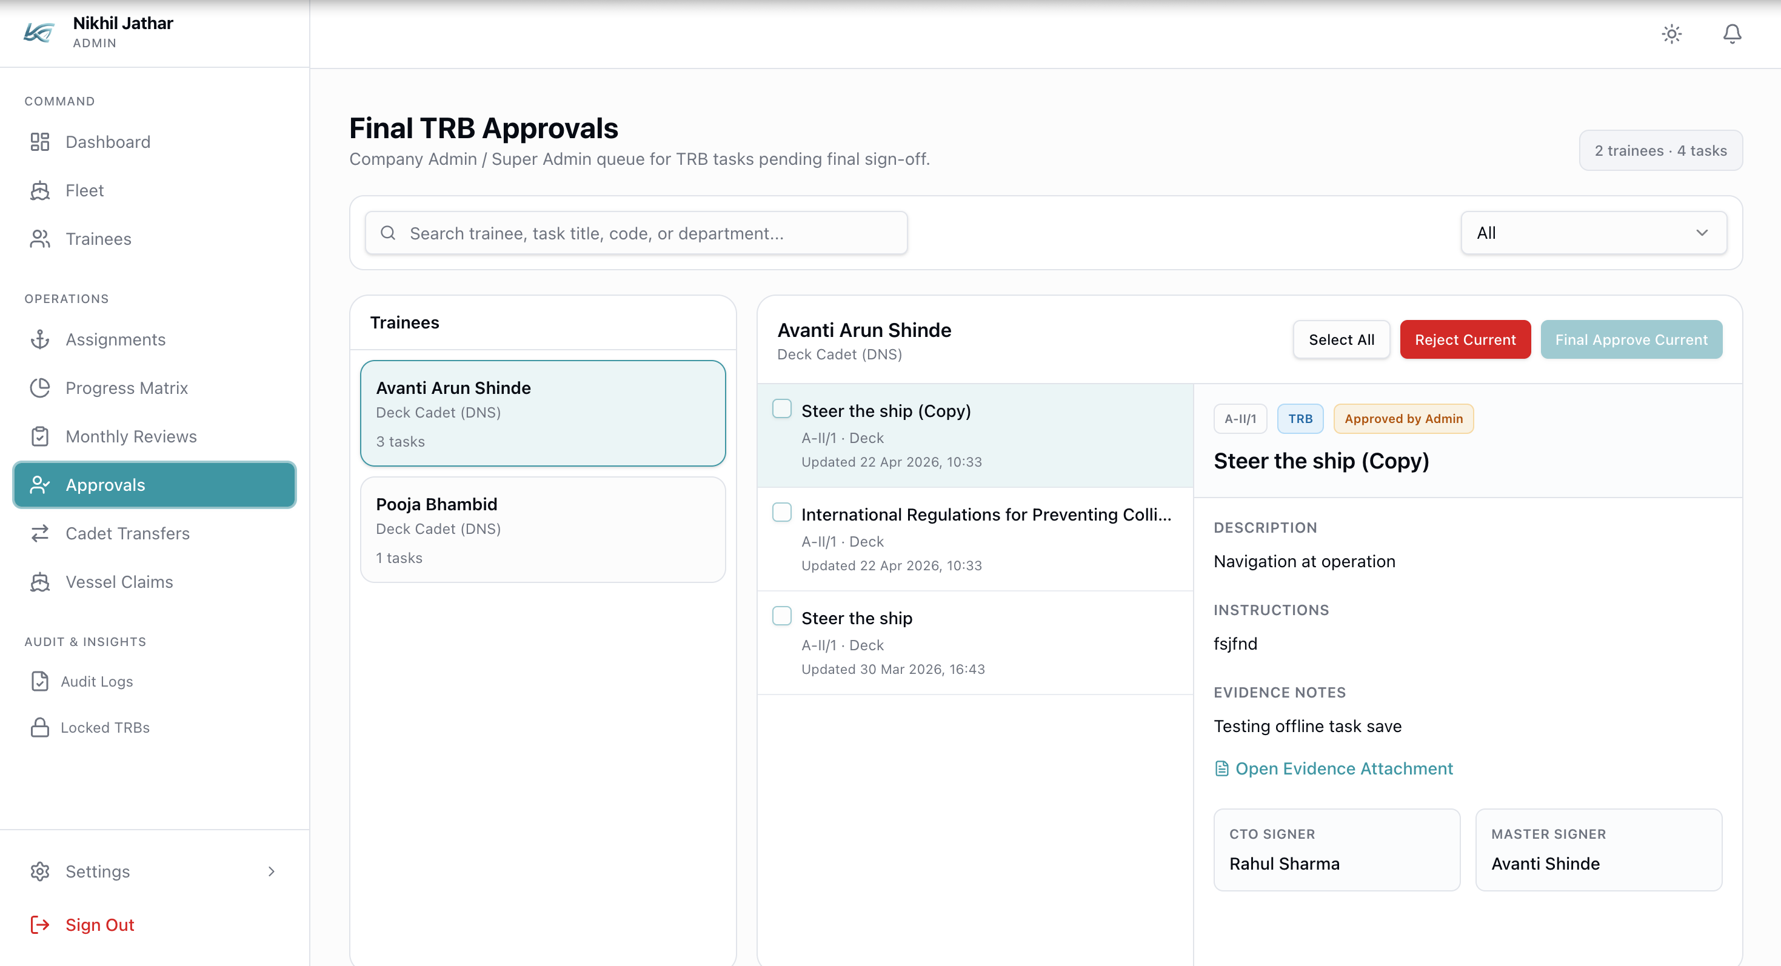Image resolution: width=1781 pixels, height=966 pixels.
Task: Click the Sign Out exit icon
Action: (x=40, y=925)
